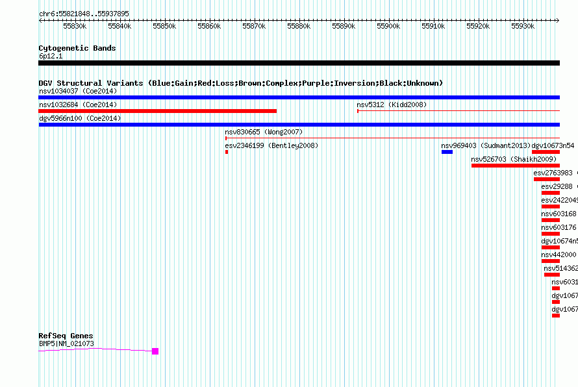The width and height of the screenshot is (578, 387).
Task: Click the Cytogenetic Bands track title
Action: click(77, 48)
